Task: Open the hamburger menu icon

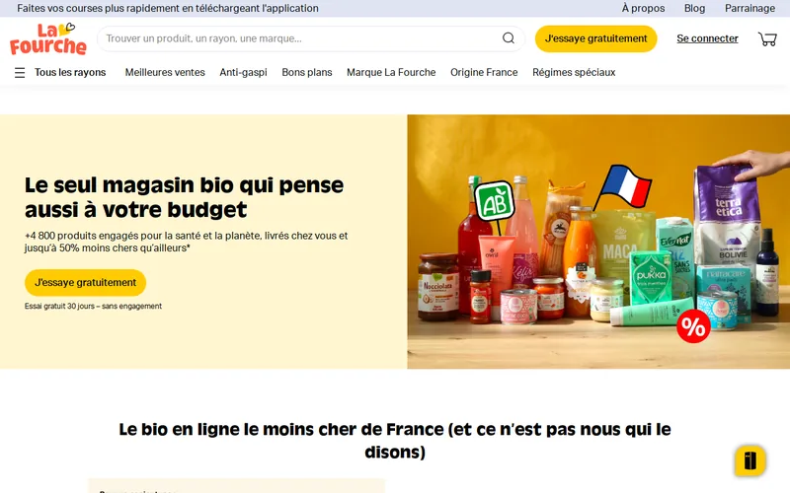Action: (20, 73)
